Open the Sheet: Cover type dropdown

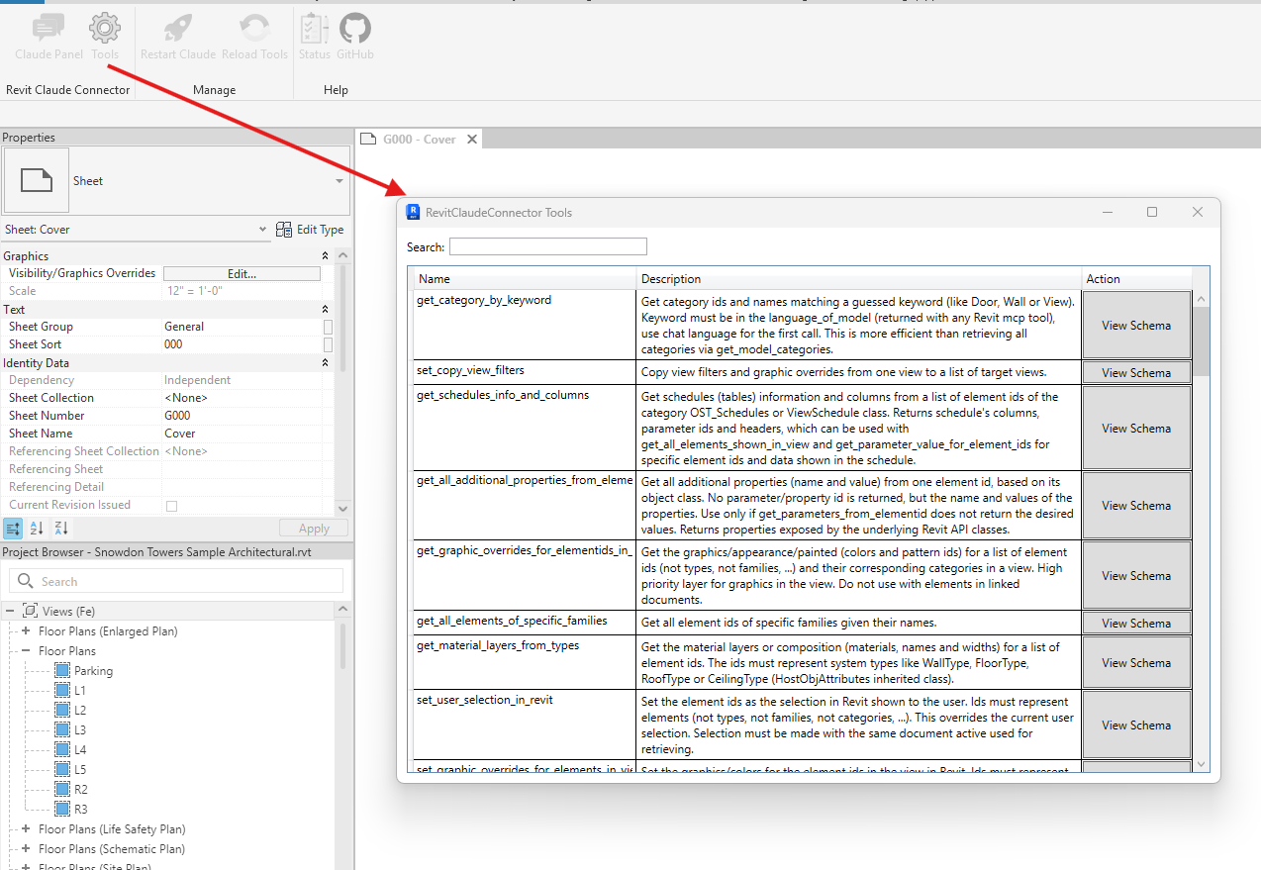[x=262, y=230]
